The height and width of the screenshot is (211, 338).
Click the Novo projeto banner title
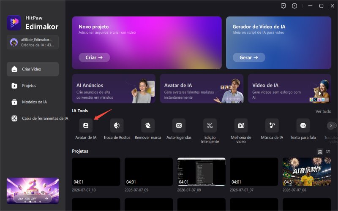[x=93, y=27]
